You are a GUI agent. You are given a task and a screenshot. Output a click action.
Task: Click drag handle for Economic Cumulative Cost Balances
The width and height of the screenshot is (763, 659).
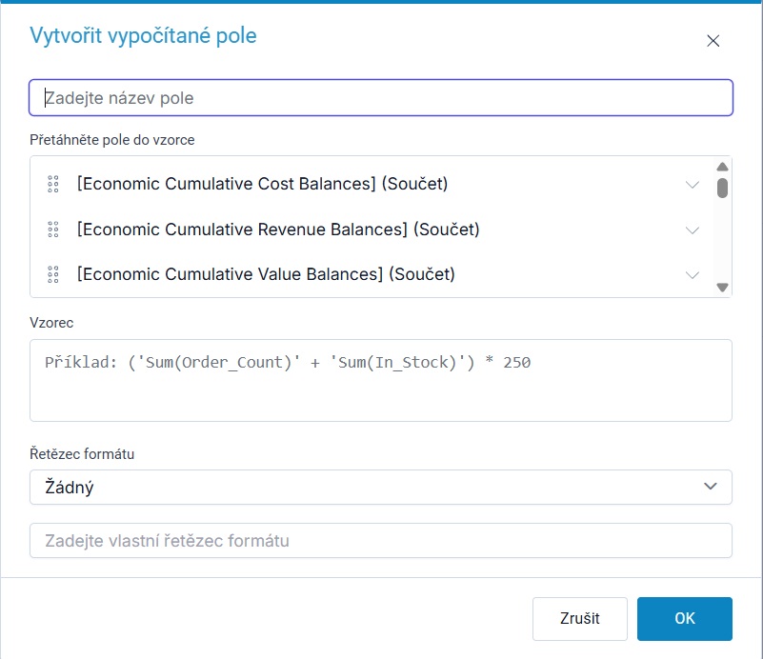pos(53,185)
